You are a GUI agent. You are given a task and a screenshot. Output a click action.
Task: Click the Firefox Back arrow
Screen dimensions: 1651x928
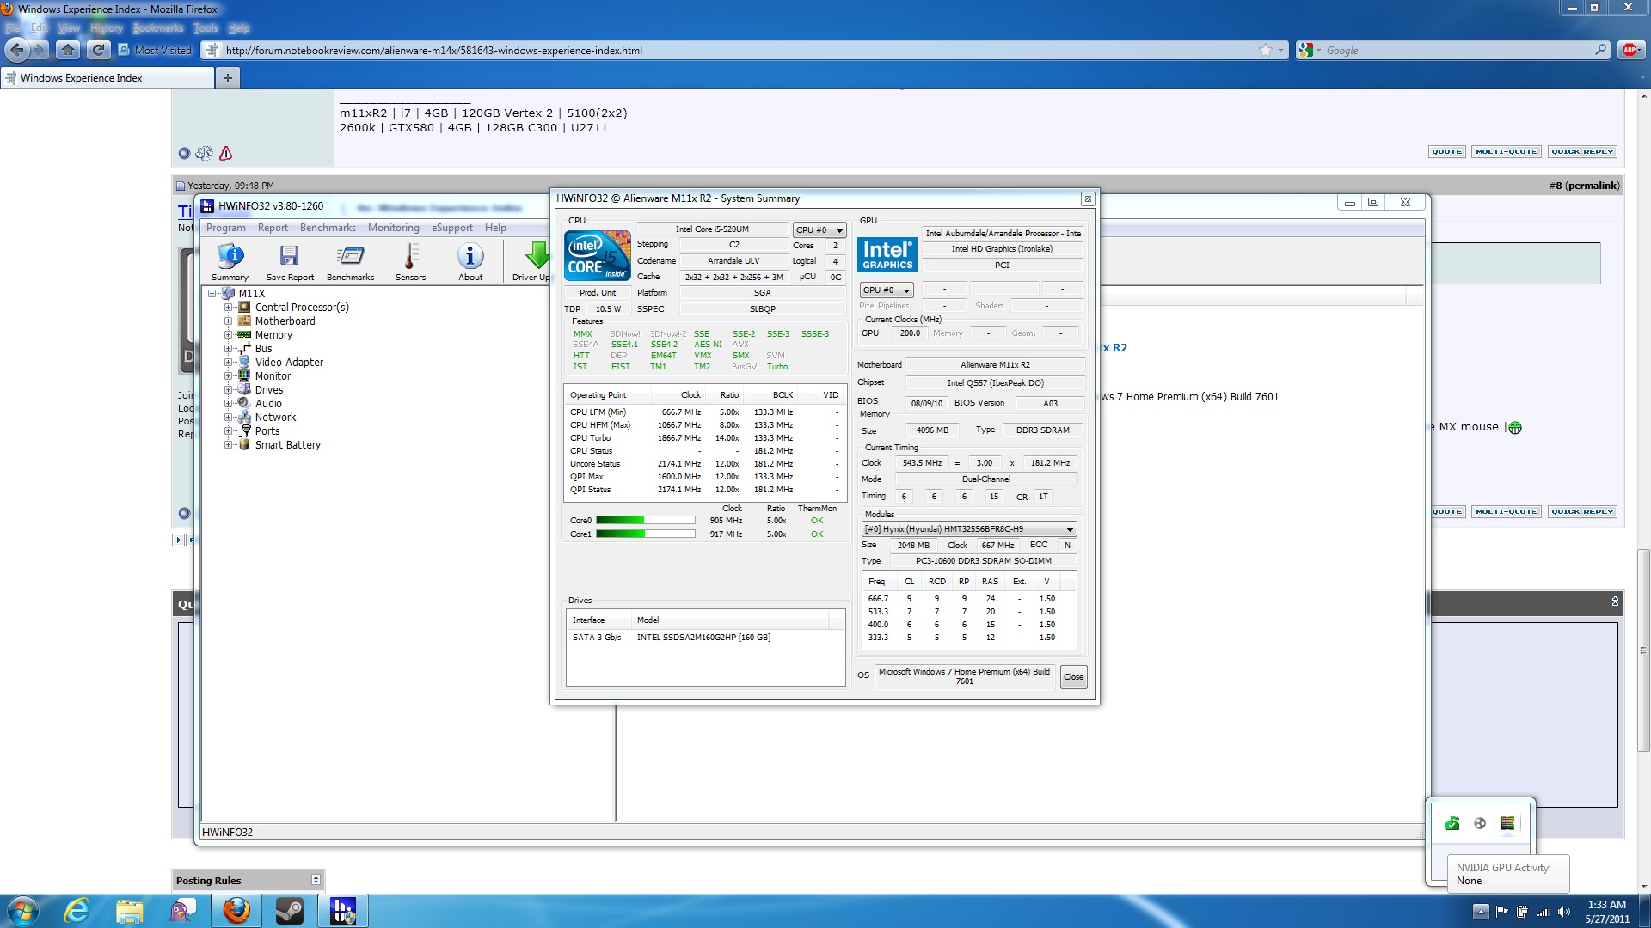coord(17,50)
